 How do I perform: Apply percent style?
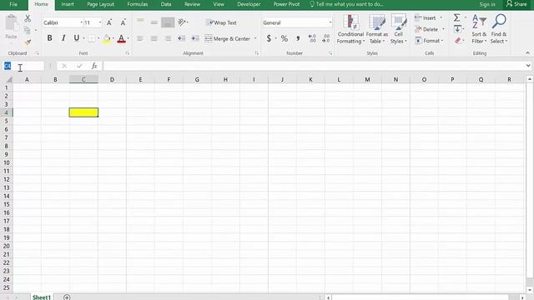(x=285, y=38)
